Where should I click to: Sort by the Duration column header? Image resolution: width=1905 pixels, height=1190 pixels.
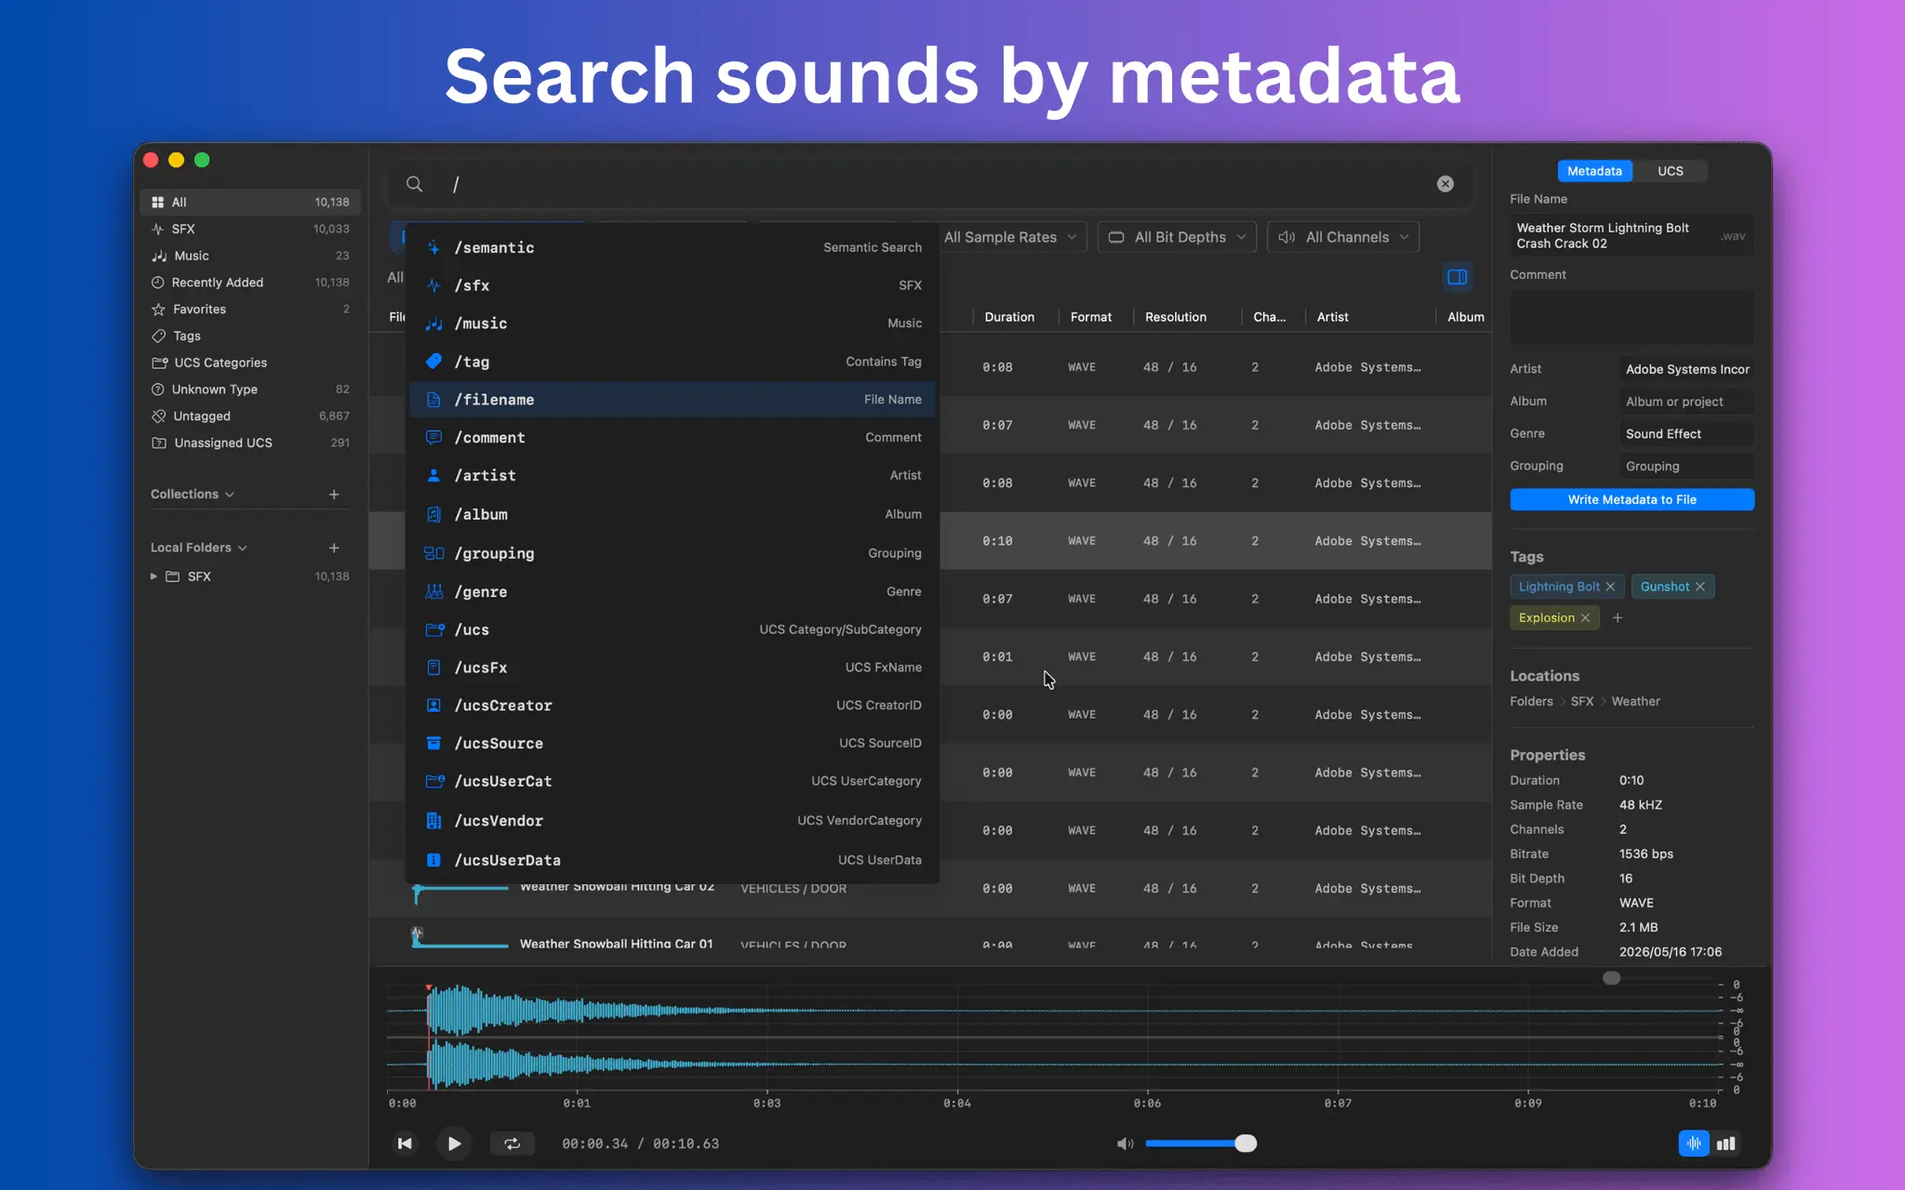click(x=1009, y=317)
